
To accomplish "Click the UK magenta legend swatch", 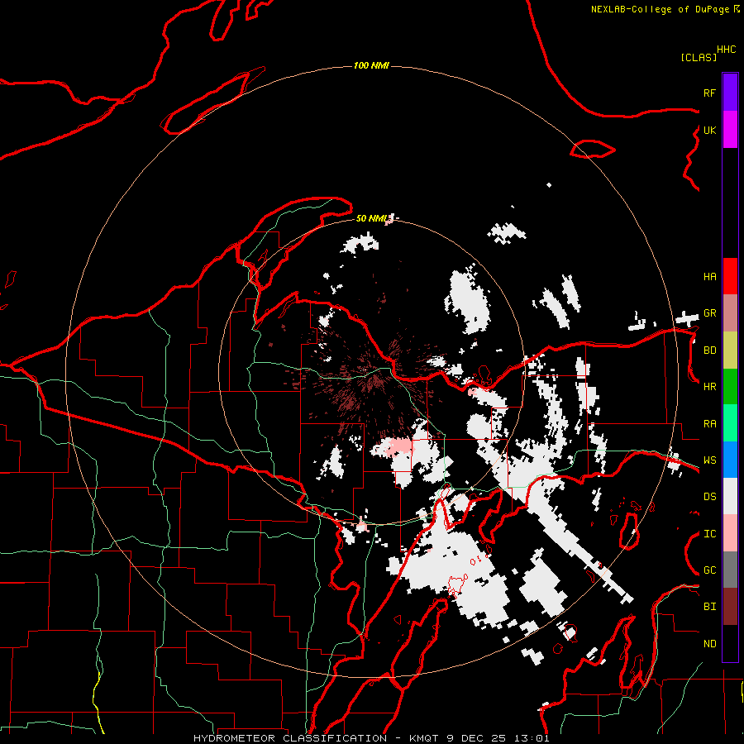I will pyautogui.click(x=730, y=130).
